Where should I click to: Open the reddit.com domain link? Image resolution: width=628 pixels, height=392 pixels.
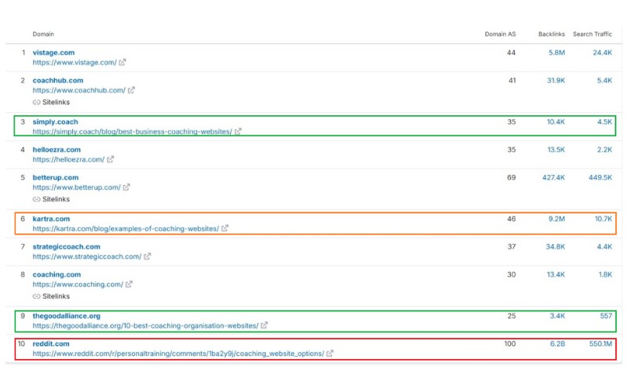(51, 344)
